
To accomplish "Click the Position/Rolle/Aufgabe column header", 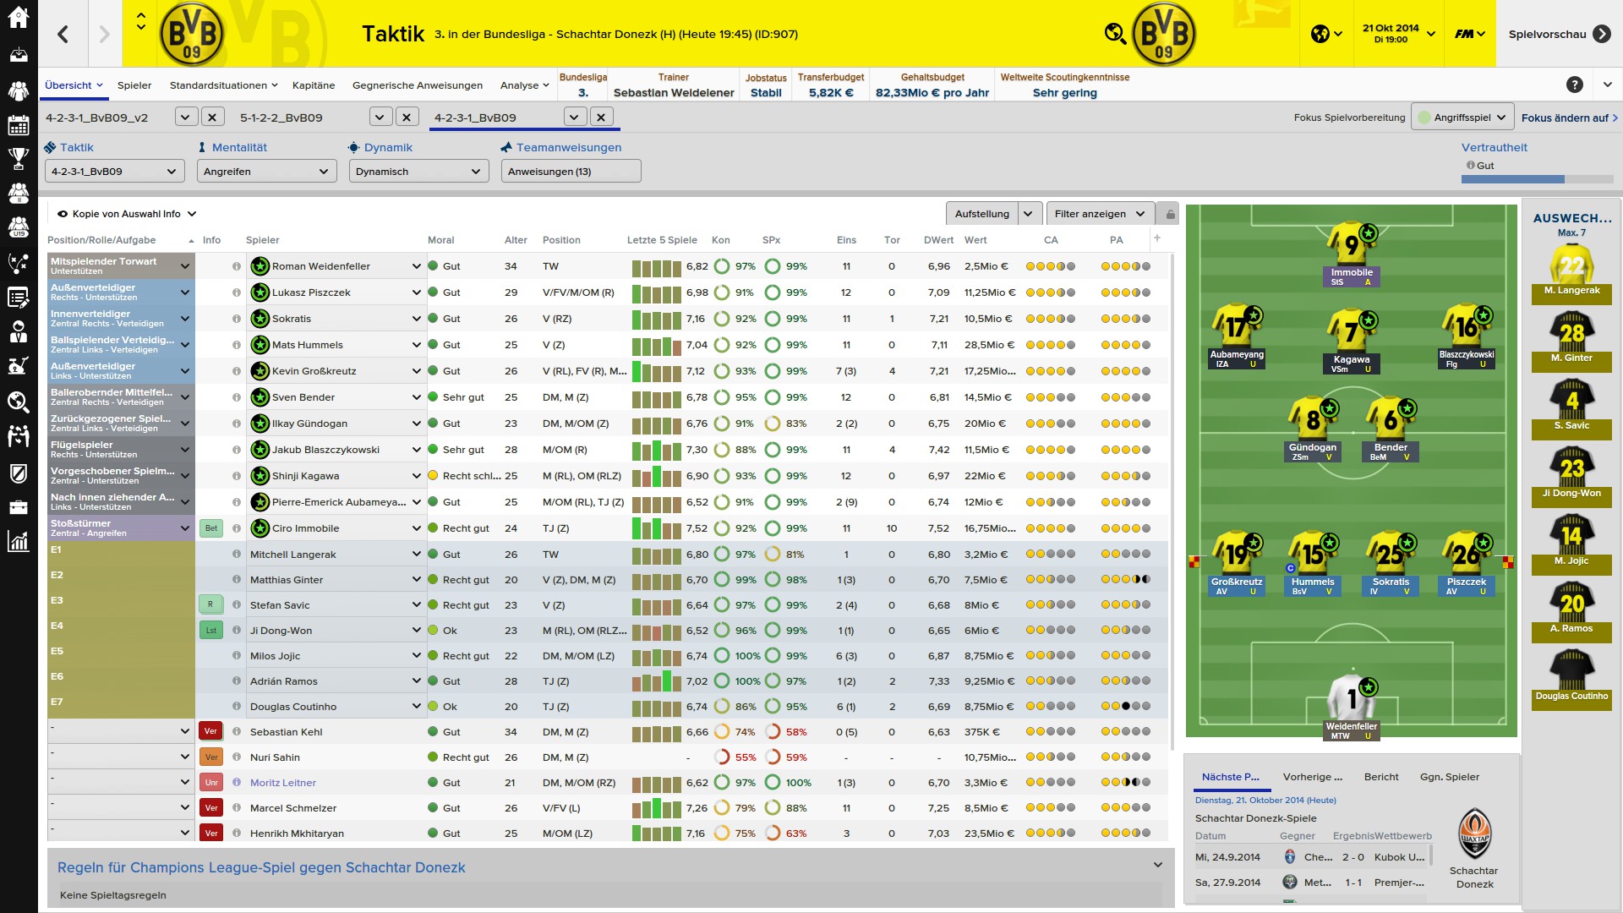I will (x=101, y=240).
